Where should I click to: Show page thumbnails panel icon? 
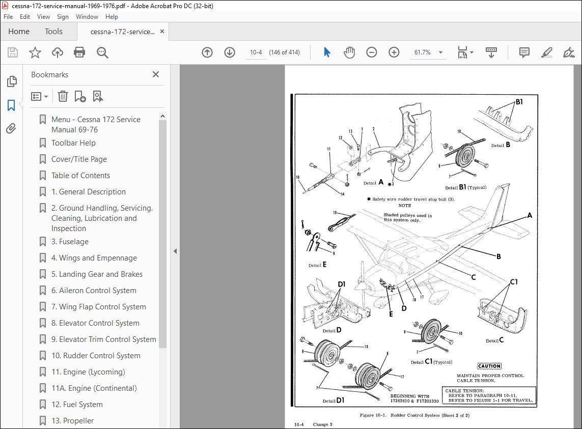(x=12, y=81)
